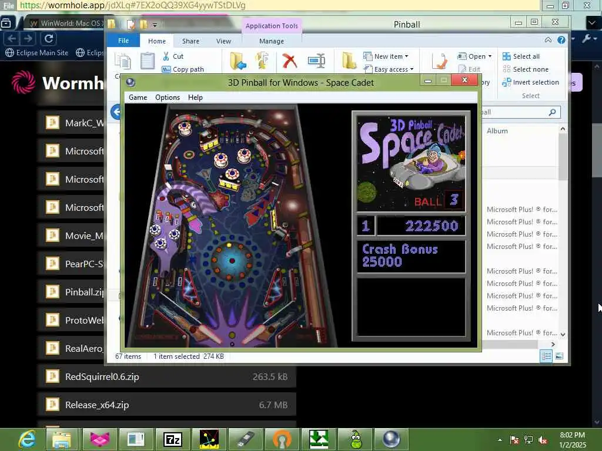This screenshot has width=602, height=451.
Task: Click the search magnifier icon in Explorer
Action: point(552,112)
